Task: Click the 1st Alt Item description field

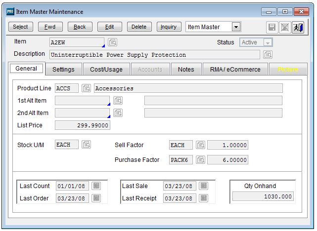Action: (x=213, y=101)
